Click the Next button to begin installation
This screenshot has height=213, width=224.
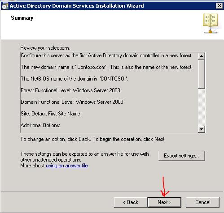[x=164, y=202]
